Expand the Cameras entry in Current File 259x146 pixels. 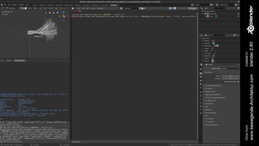pyautogui.click(x=203, y=43)
